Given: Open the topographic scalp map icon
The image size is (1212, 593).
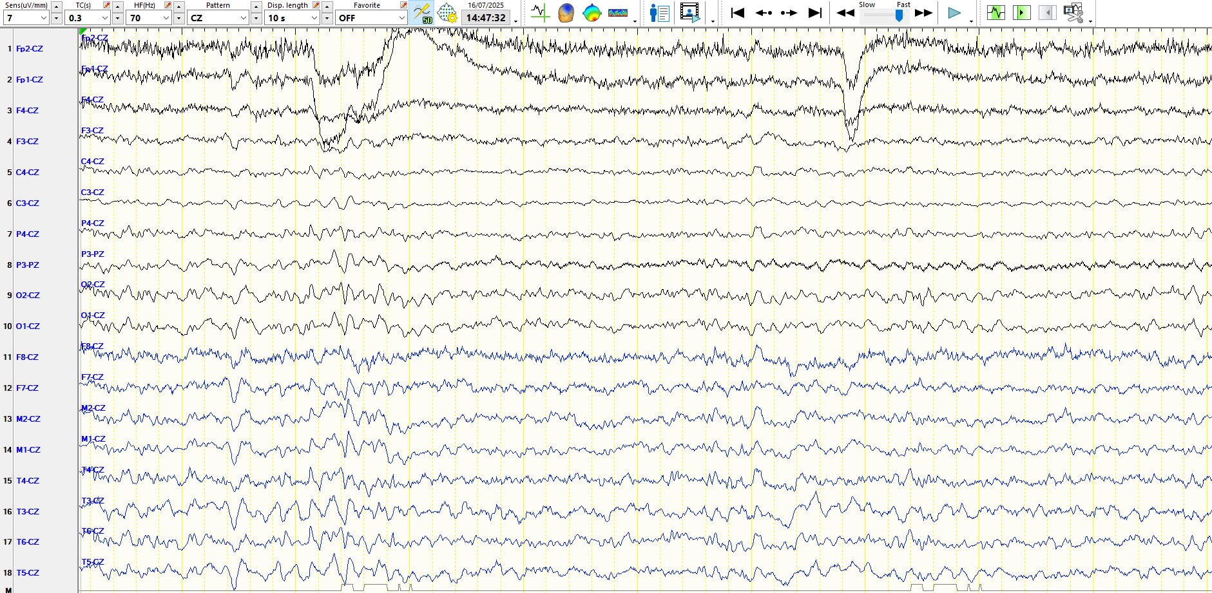Looking at the screenshot, I should pyautogui.click(x=592, y=13).
